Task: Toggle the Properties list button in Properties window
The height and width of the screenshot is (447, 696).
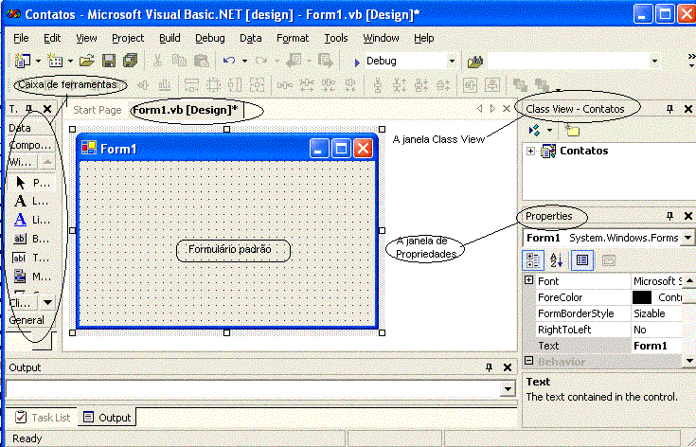Action: tap(582, 260)
